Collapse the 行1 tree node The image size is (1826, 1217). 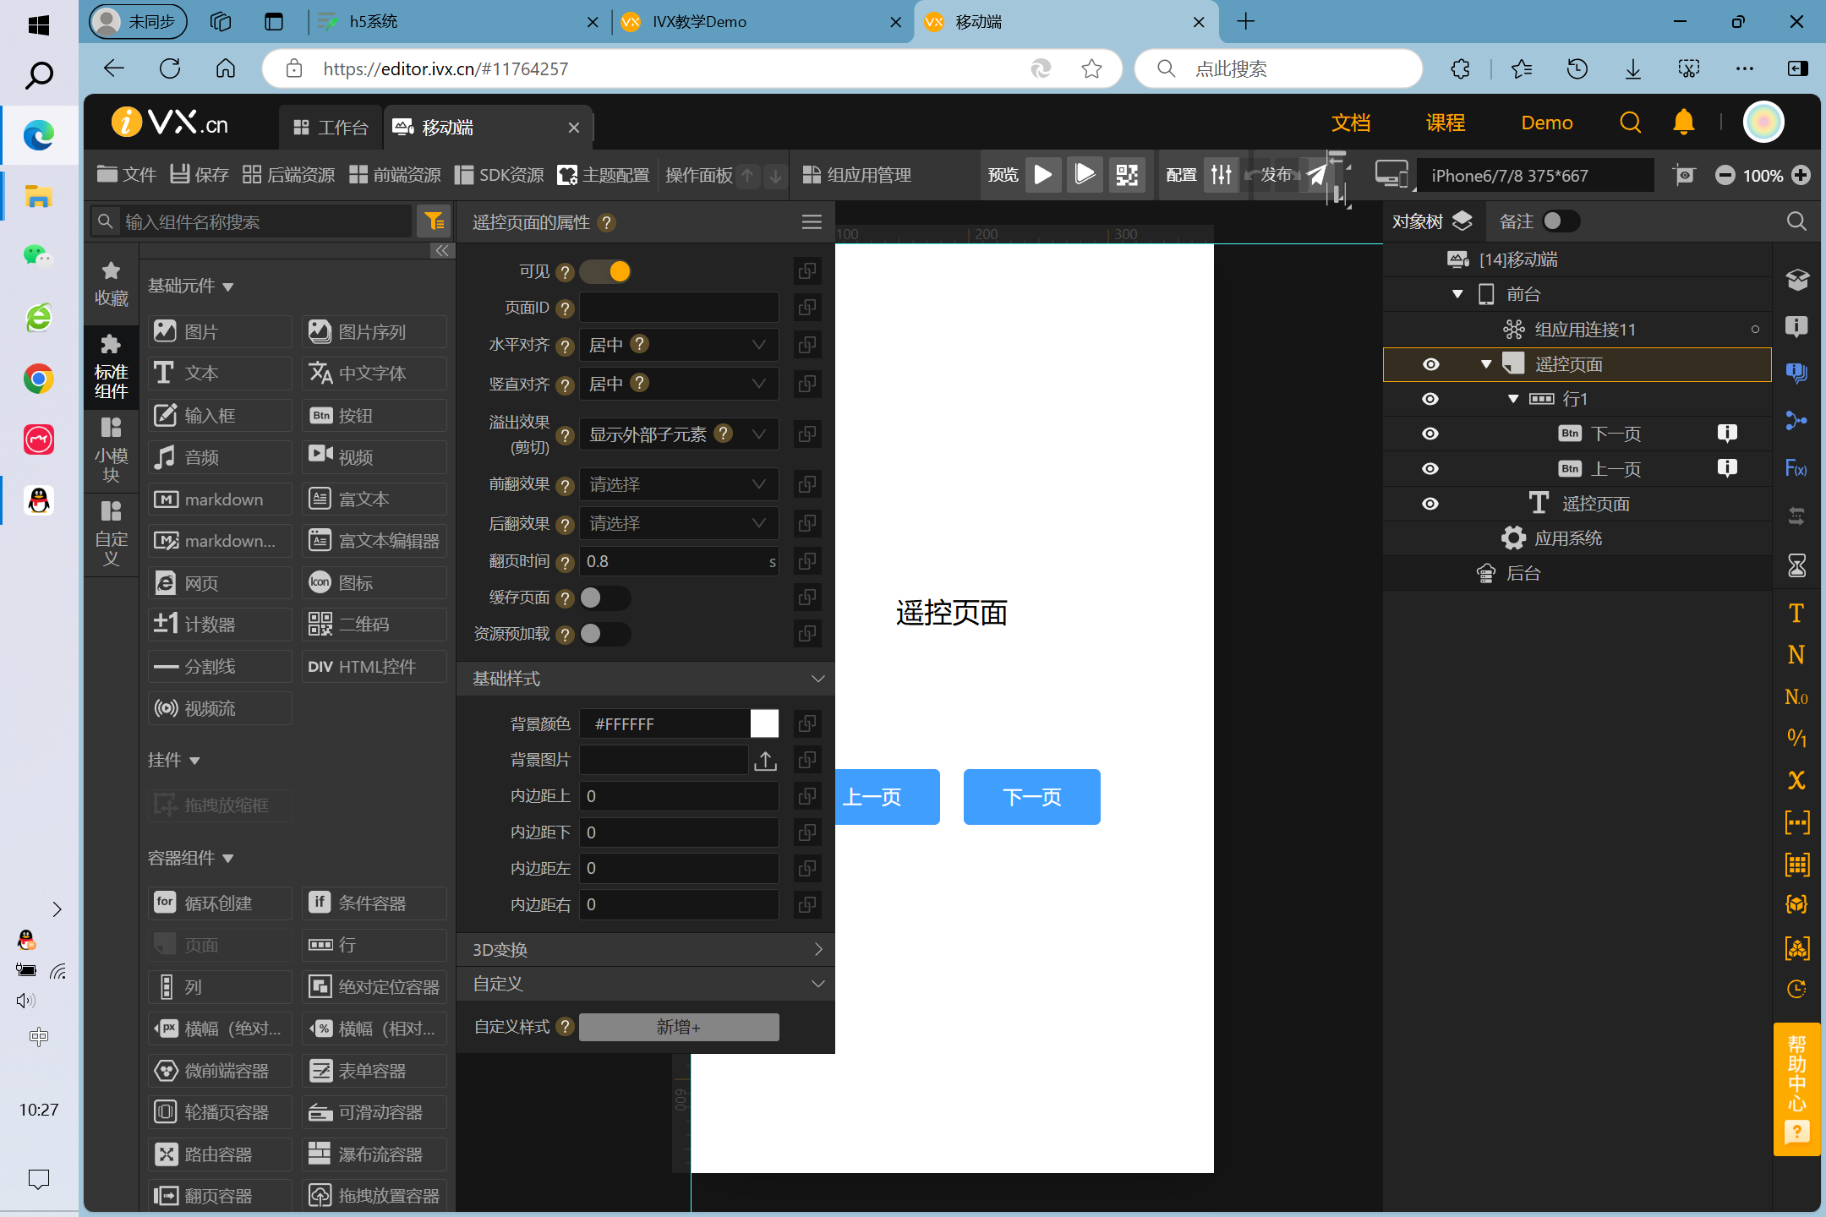click(x=1513, y=399)
